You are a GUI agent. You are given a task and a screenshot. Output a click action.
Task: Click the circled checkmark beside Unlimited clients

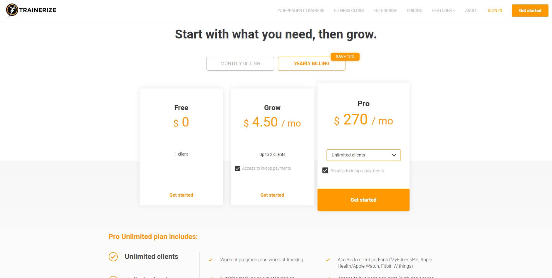(x=113, y=257)
